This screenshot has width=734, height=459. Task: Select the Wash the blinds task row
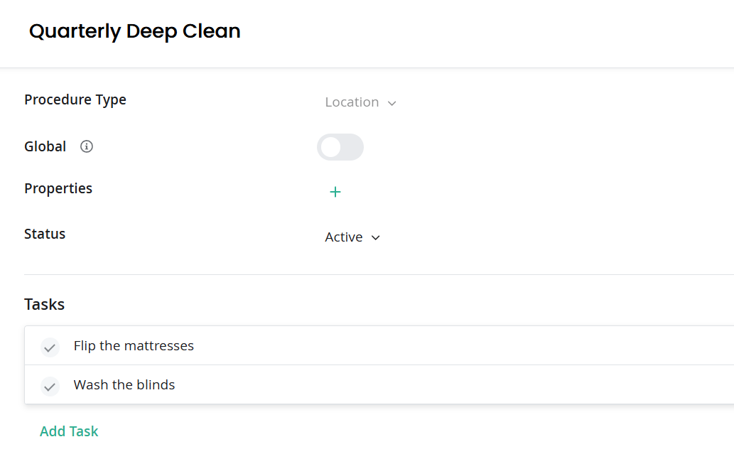[379, 384]
